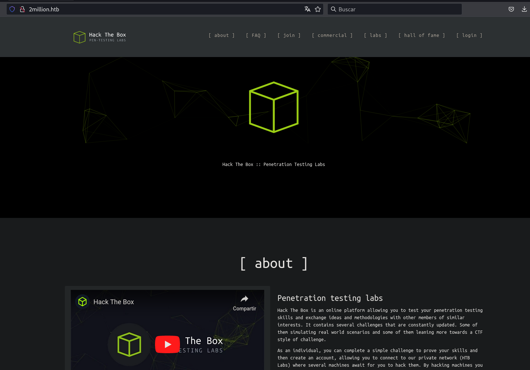
Task: Click the YouTube channel avatar icon
Action: tap(82, 302)
